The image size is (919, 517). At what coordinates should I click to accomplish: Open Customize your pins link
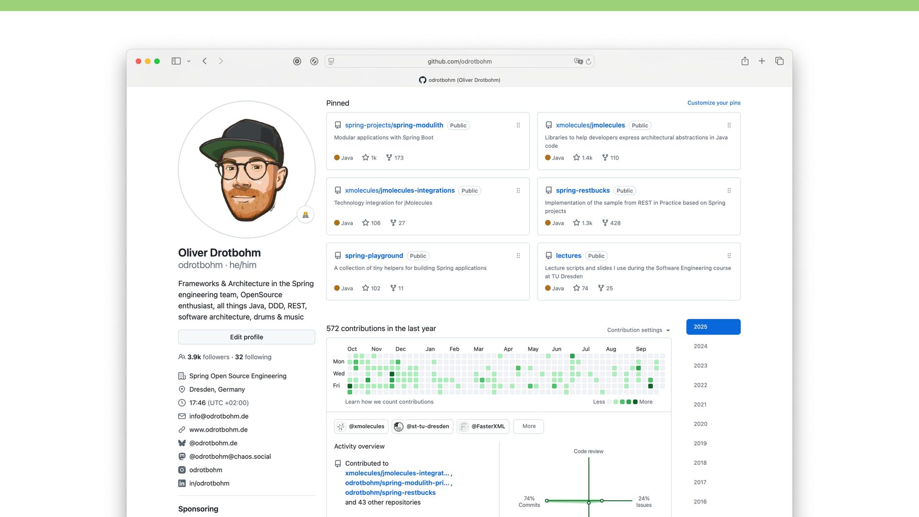point(714,103)
